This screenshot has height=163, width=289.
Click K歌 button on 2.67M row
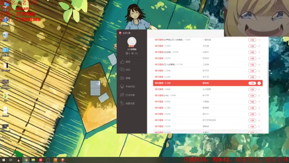coord(252,58)
